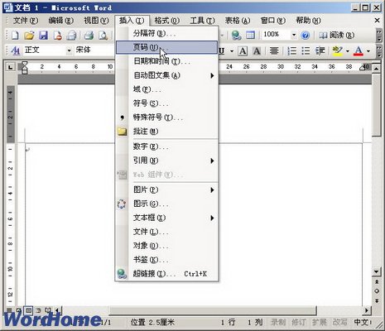Expand the 文本框(X) submenu
Image resolution: width=385 pixels, height=331 pixels.
click(x=166, y=218)
